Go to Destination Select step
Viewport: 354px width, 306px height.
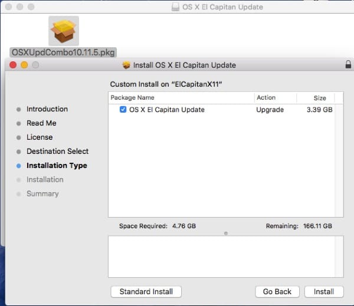point(57,152)
